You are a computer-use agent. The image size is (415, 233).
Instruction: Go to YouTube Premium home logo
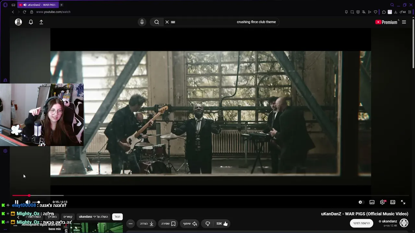pos(386,22)
